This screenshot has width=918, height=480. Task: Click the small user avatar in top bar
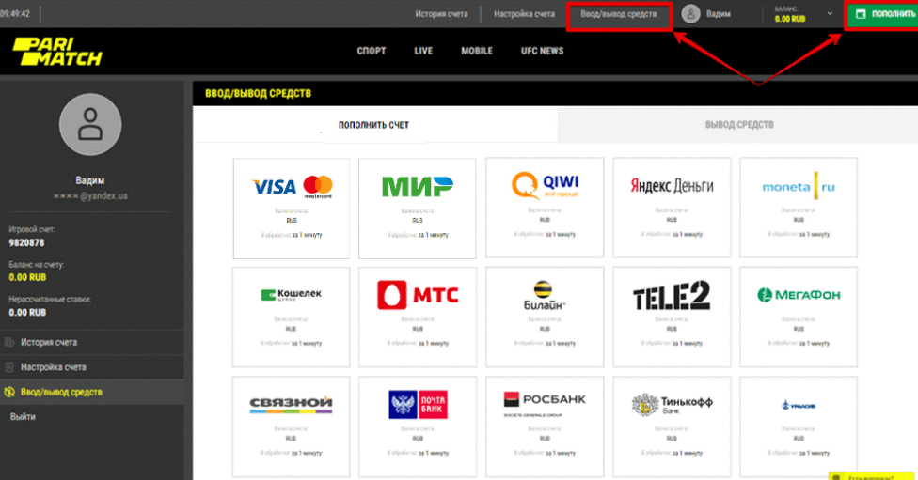coord(690,14)
